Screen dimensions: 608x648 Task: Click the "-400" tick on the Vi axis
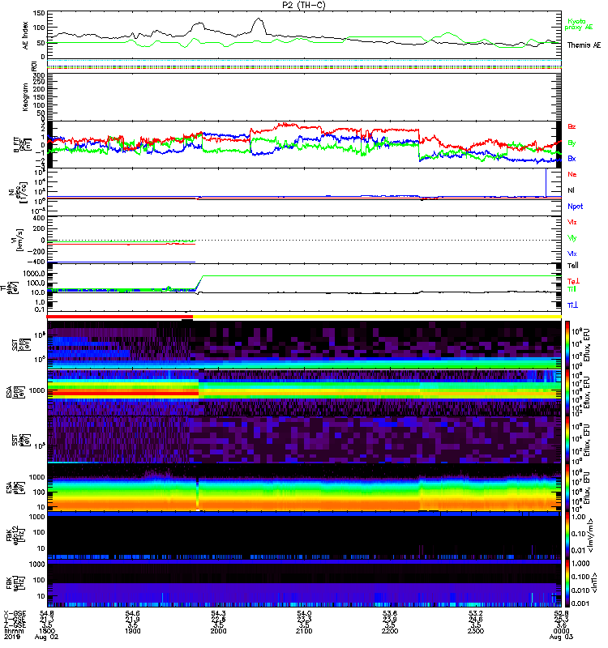click(37, 262)
